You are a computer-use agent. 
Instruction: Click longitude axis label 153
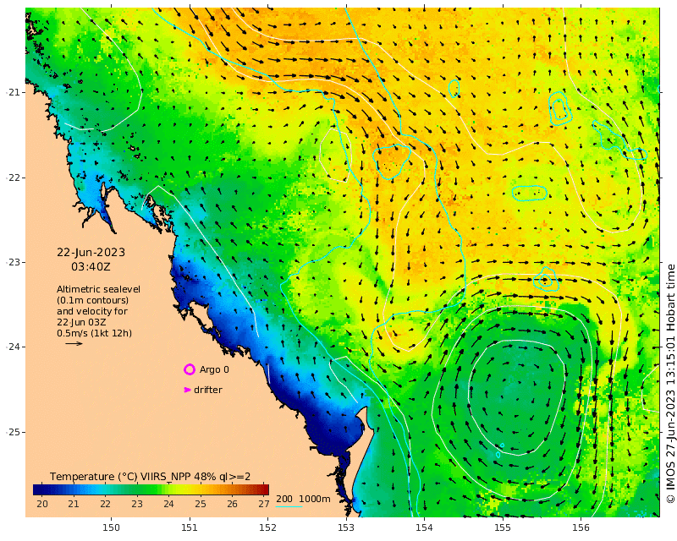(x=346, y=527)
